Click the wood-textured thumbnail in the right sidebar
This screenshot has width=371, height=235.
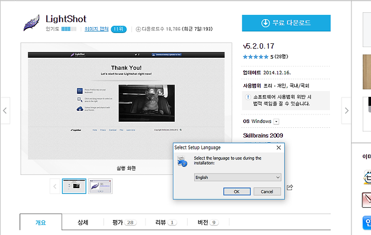pyautogui.click(x=367, y=72)
